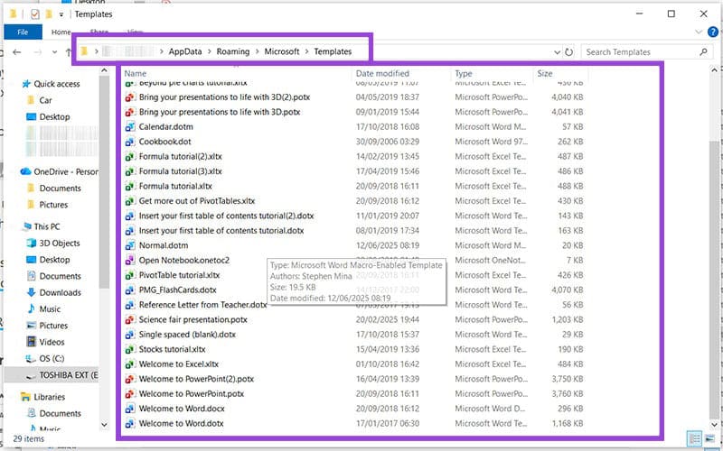Screen dimensions: 723x451
Task: Select Single spaced (blank).dotx
Action: coord(187,334)
